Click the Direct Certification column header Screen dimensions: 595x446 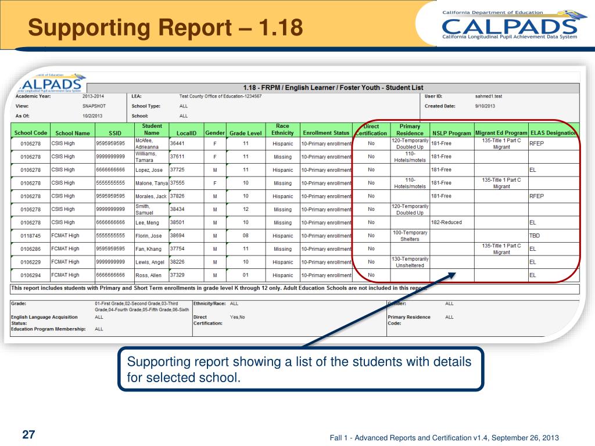371,130
